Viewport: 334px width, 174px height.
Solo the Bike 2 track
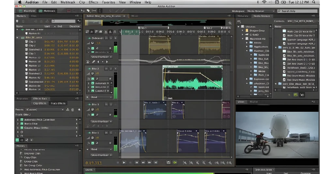(x=111, y=69)
